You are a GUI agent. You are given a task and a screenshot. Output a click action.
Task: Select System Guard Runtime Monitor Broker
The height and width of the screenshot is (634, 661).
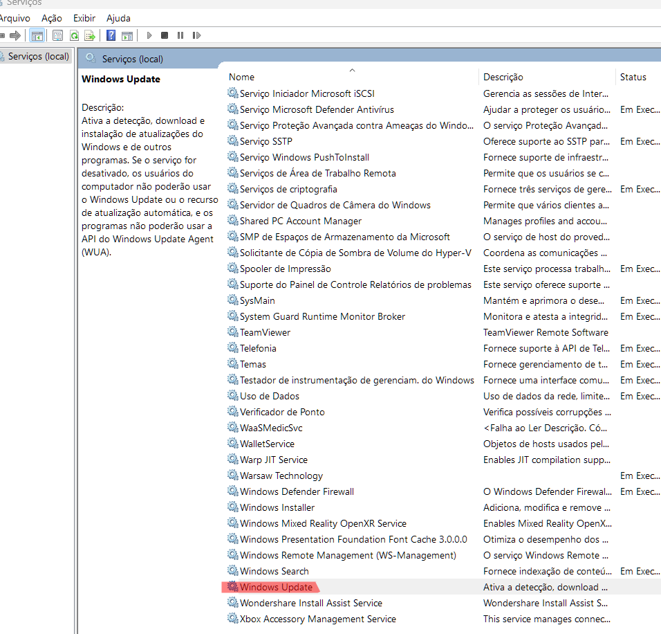click(x=322, y=316)
